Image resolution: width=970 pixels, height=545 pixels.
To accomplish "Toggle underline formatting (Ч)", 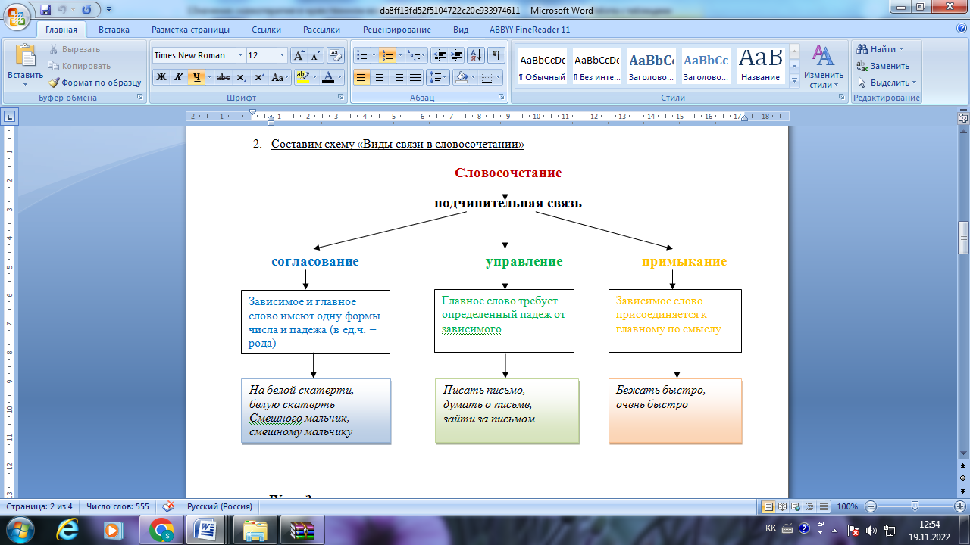I will (x=196, y=77).
